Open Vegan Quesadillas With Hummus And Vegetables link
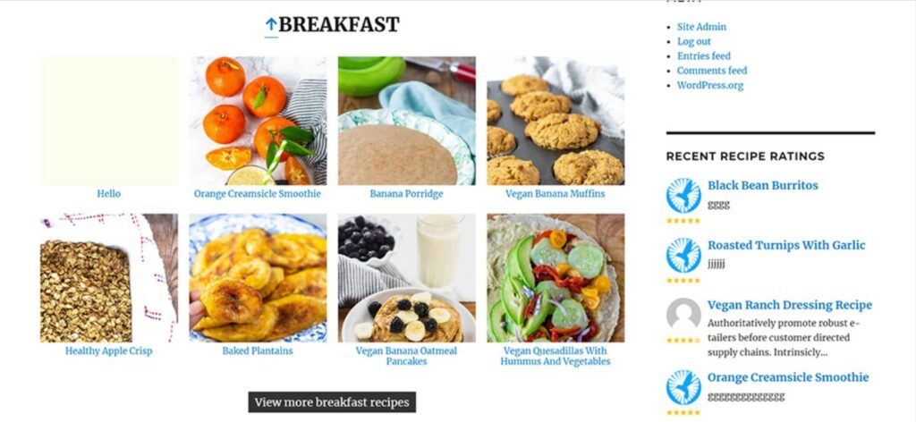The height and width of the screenshot is (422, 916). pyautogui.click(x=556, y=356)
